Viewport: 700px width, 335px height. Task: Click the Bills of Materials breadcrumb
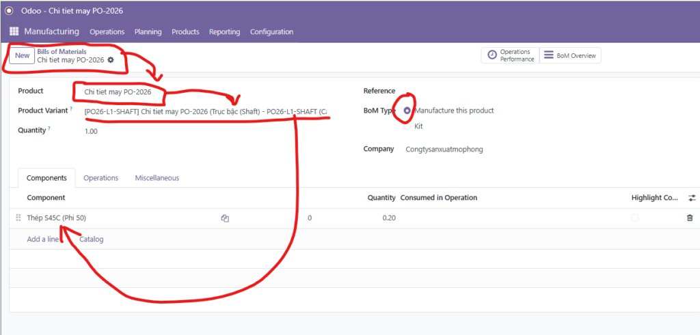point(62,51)
